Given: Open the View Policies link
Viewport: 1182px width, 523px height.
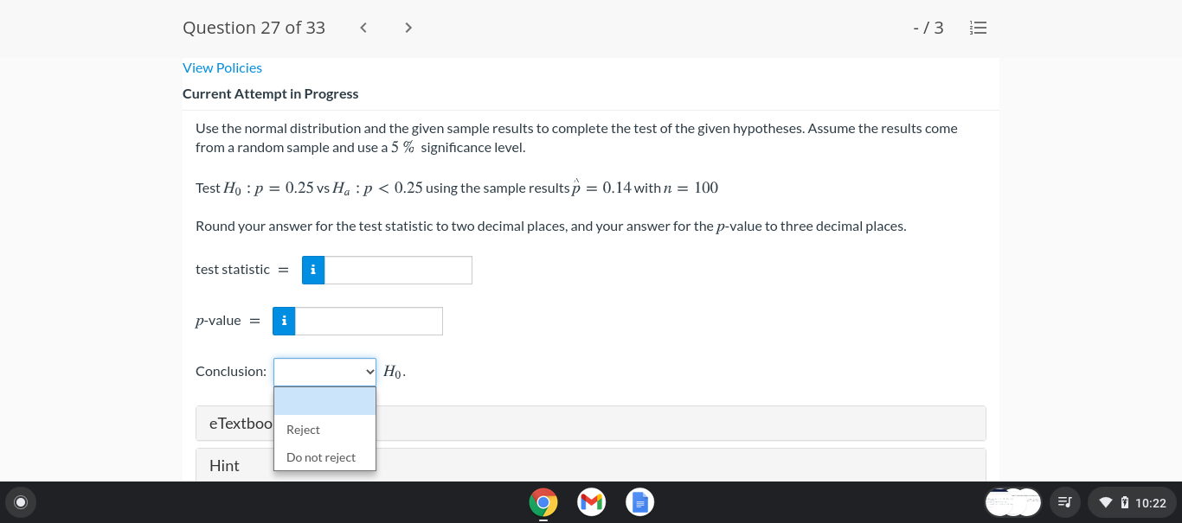Looking at the screenshot, I should (222, 67).
